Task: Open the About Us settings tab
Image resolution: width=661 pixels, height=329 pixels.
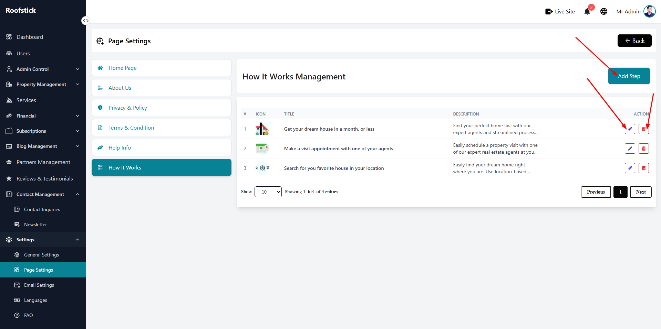Action: pyautogui.click(x=161, y=88)
